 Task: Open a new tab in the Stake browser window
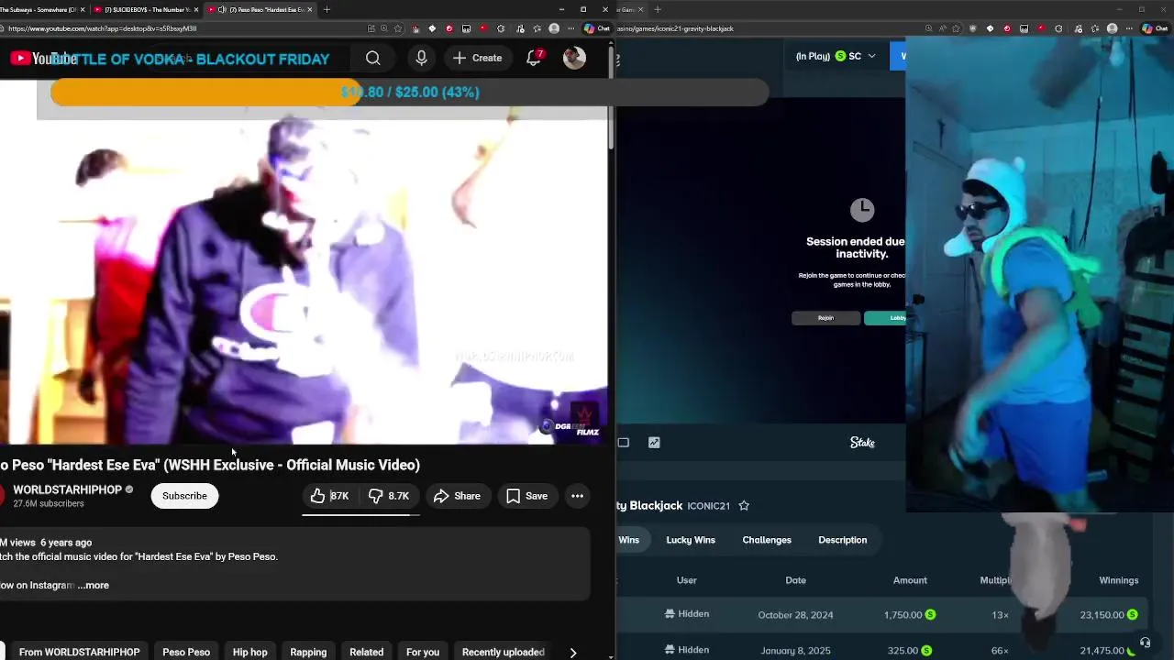(658, 9)
